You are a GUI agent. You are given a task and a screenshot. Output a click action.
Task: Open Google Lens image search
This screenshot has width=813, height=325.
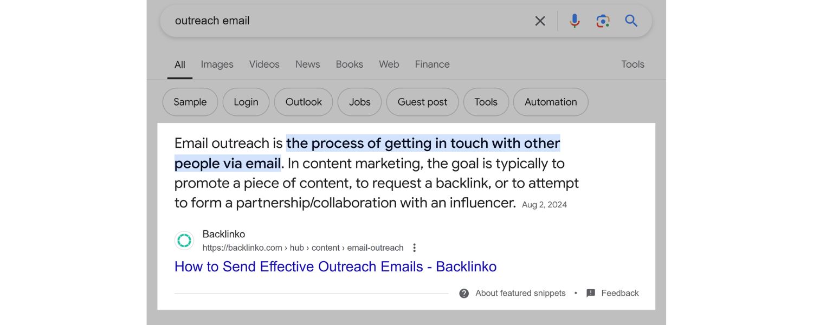[x=602, y=21]
